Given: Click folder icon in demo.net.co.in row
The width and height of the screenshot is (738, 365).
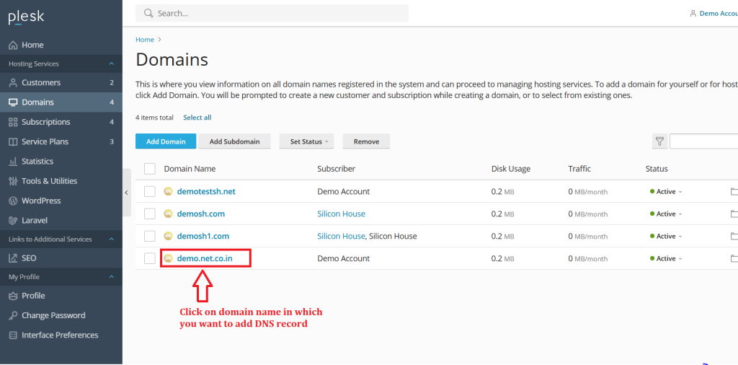Looking at the screenshot, I should pos(734,258).
